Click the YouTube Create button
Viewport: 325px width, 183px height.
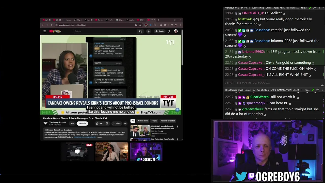pos(159,31)
